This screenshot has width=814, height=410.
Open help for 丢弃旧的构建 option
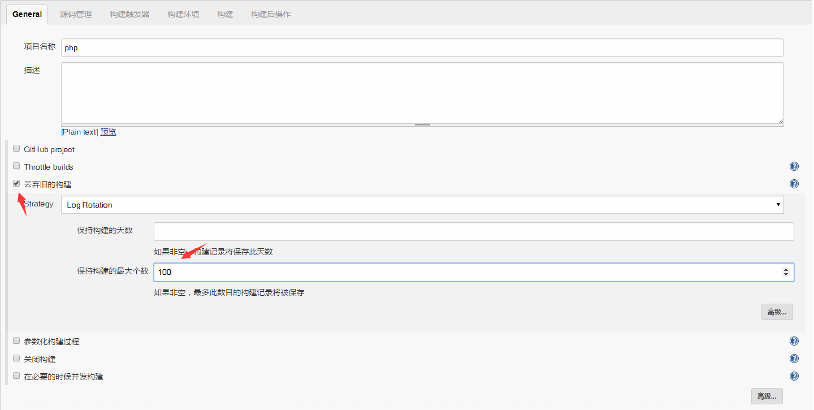(x=794, y=184)
